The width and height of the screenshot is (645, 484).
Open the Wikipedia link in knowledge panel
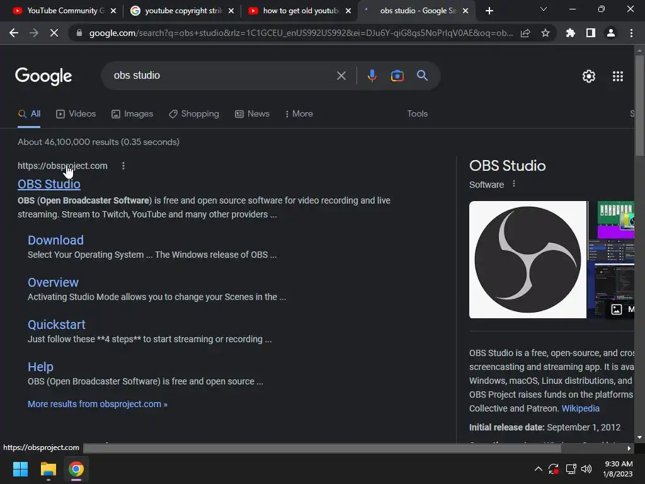coord(580,408)
